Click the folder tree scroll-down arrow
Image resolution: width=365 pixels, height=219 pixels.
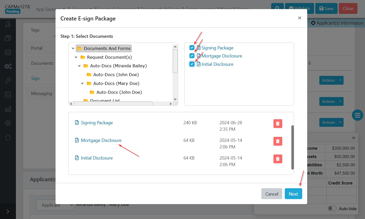(x=175, y=99)
